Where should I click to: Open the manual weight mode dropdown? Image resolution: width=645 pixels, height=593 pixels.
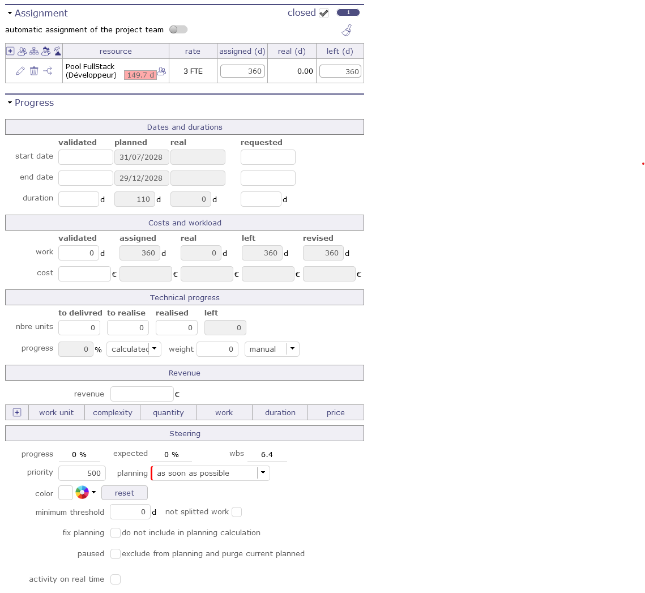pyautogui.click(x=292, y=349)
